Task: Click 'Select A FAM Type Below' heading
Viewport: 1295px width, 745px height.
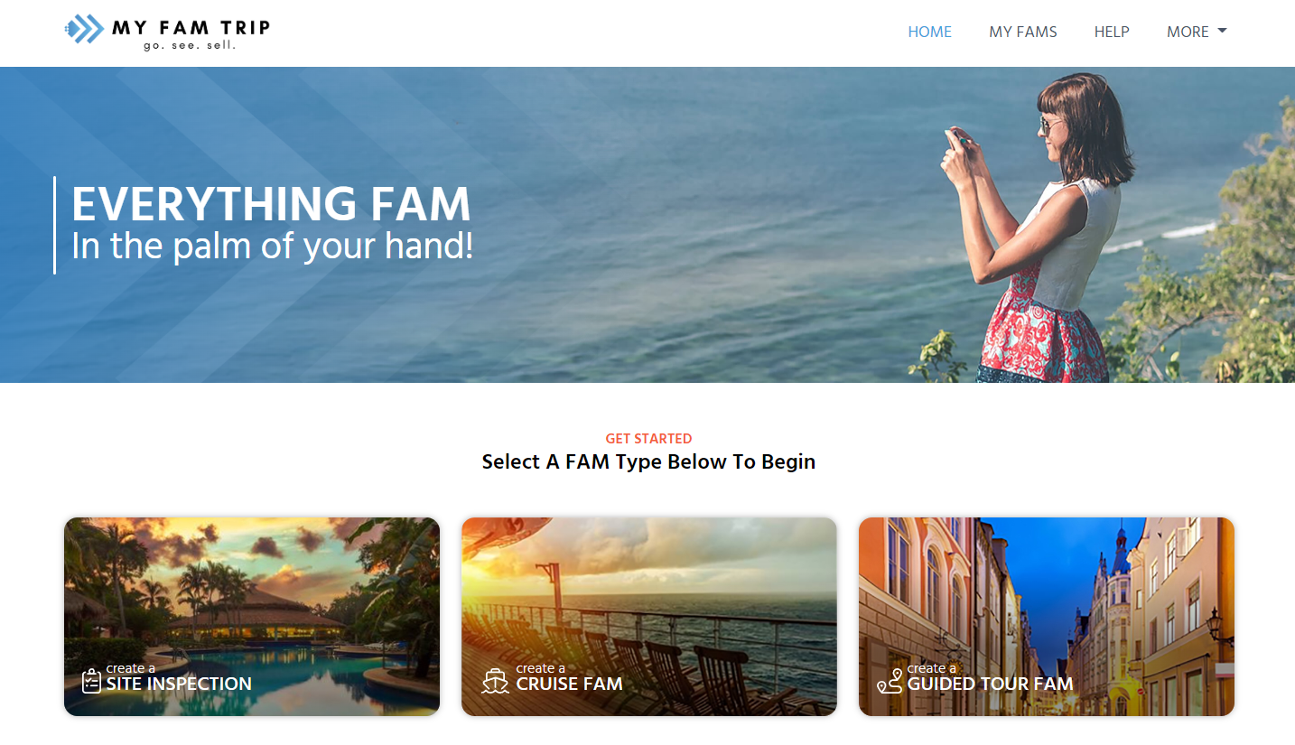Action: point(648,461)
